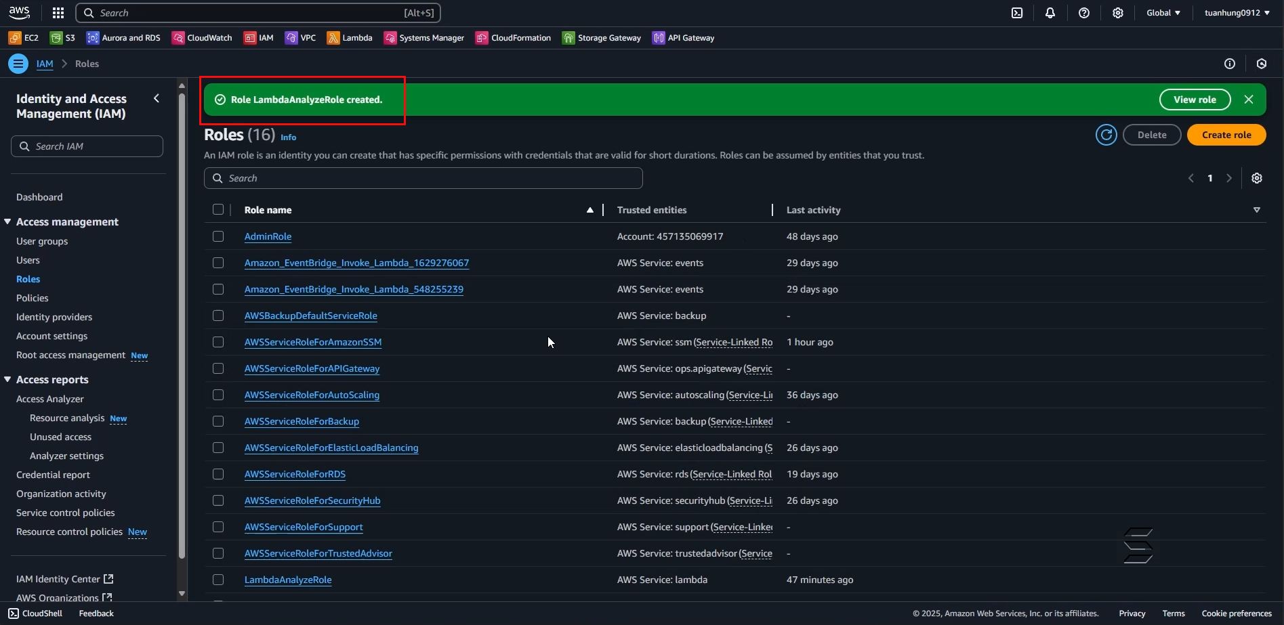The image size is (1284, 625).
Task: Check Amazon_EventBridge_Invoke_Lambda_1629276067 checkbox
Action: coord(218,263)
